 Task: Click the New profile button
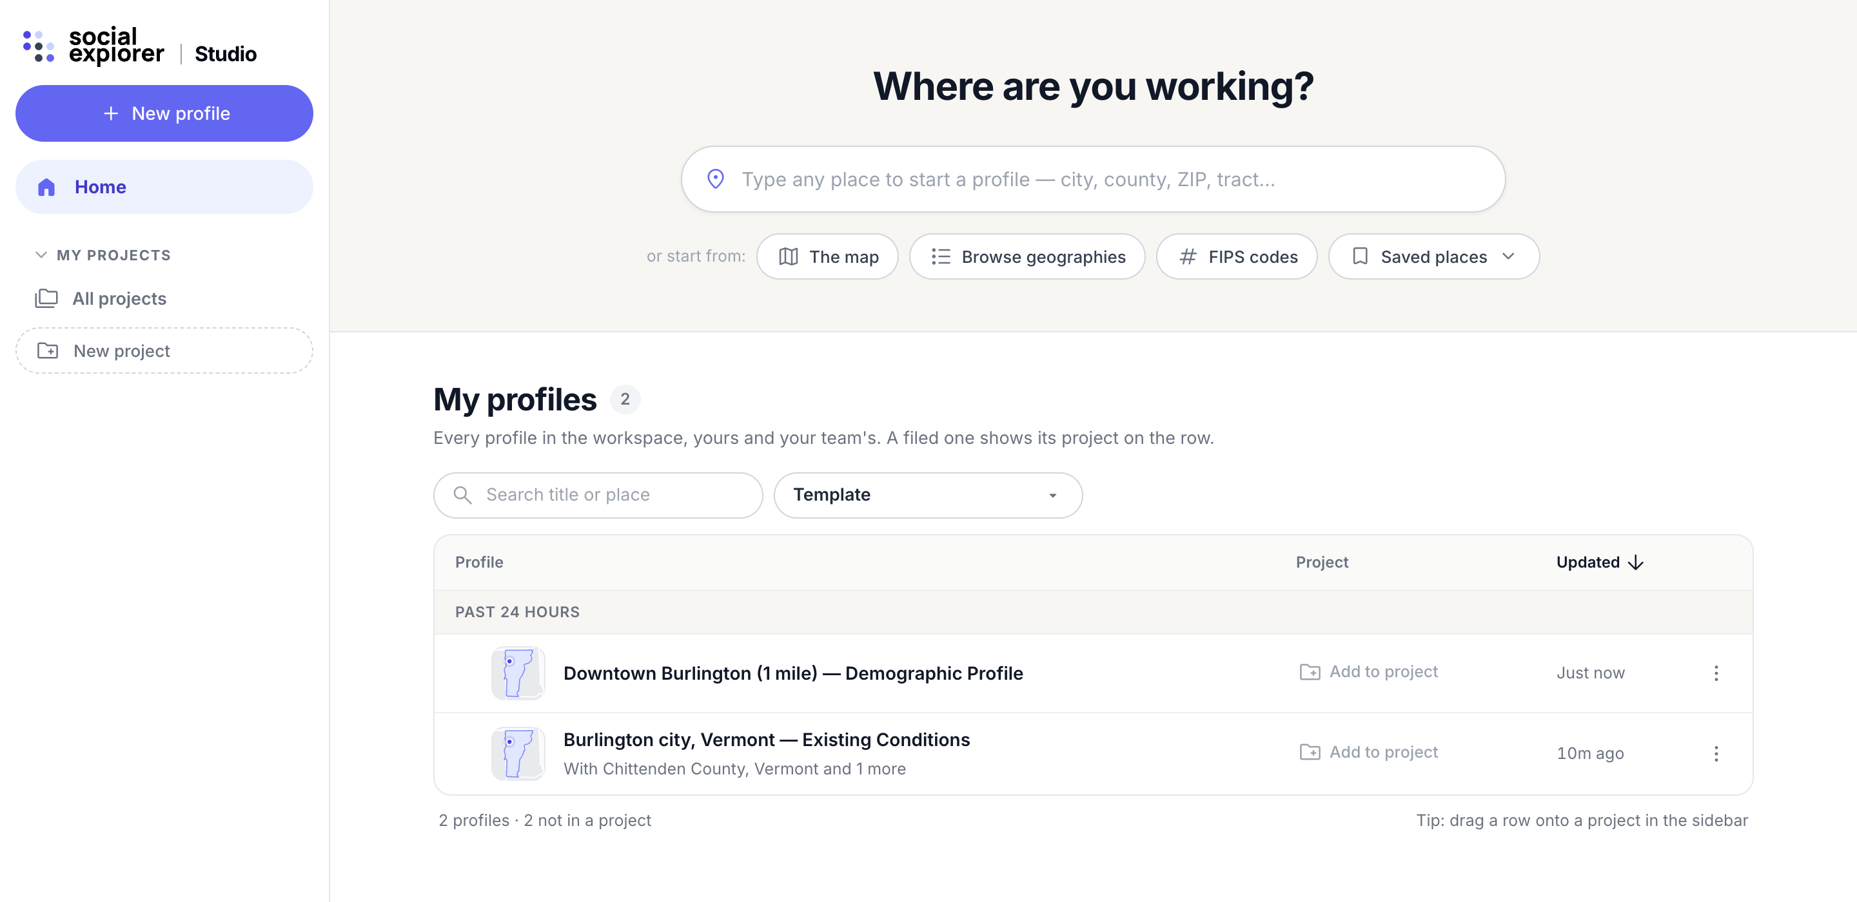click(164, 114)
